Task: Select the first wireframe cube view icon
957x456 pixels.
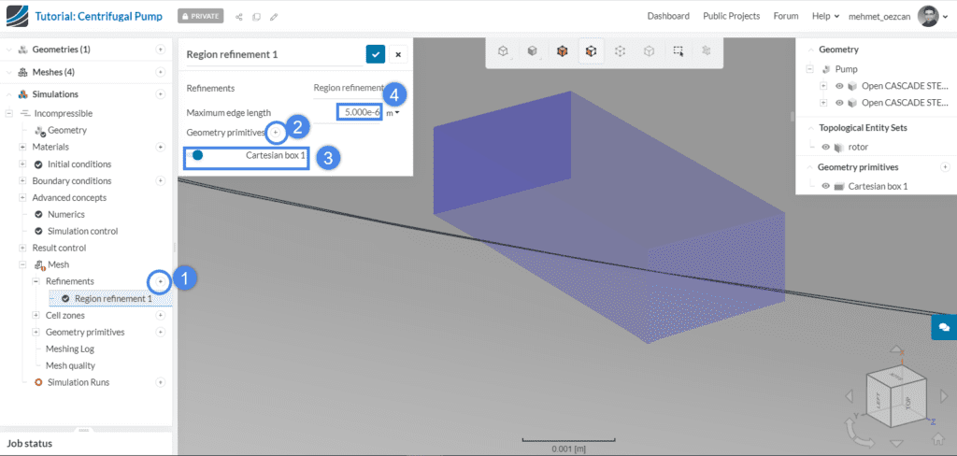Action: click(502, 52)
